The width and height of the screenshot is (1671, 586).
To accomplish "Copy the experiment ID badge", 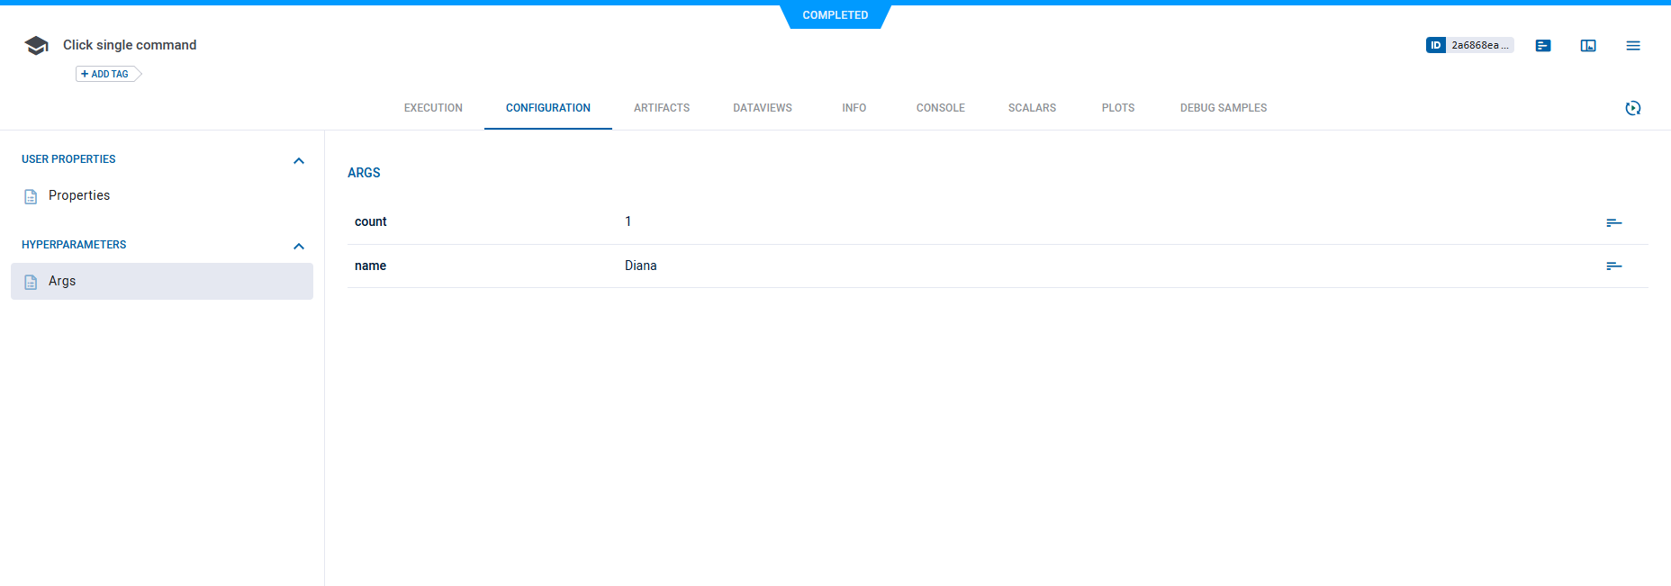I will pyautogui.click(x=1469, y=45).
